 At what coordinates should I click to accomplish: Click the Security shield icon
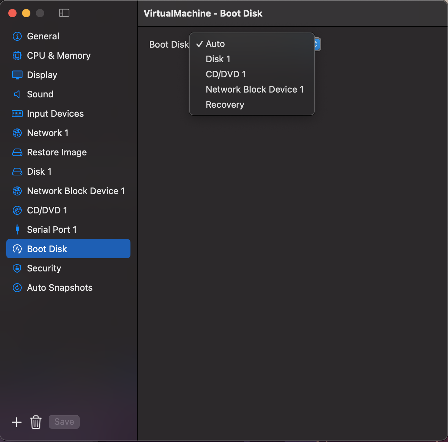pos(17,268)
